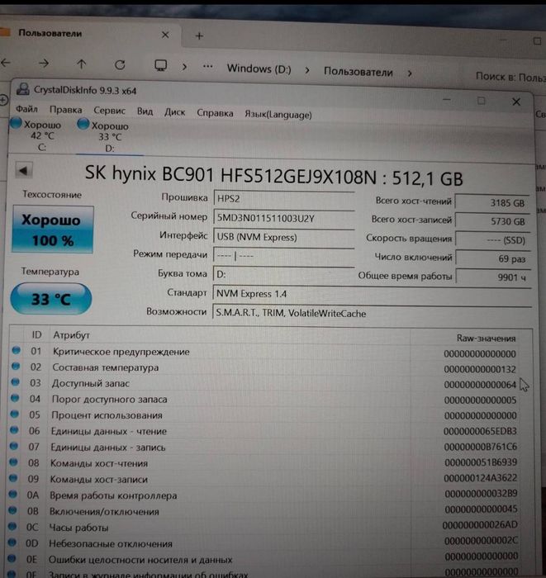Click the total host reads value 3185 GB

tap(492, 203)
